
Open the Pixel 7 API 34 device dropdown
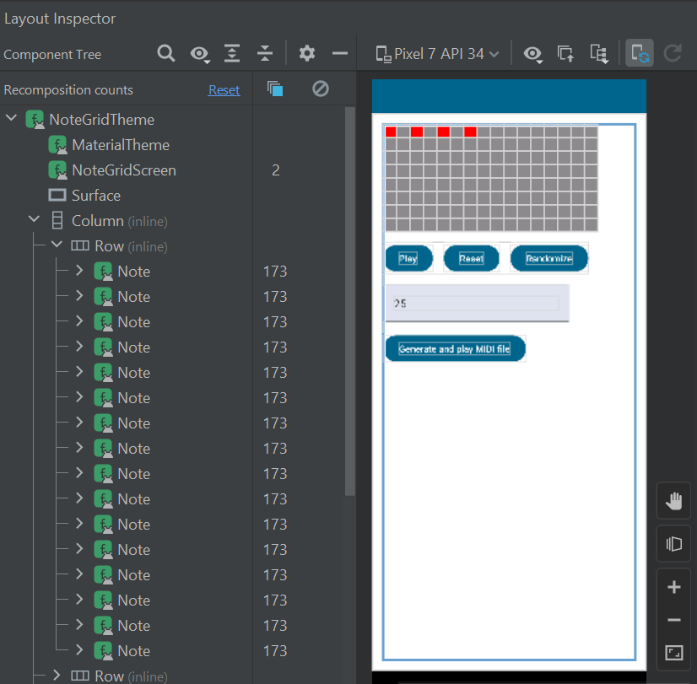[x=437, y=54]
